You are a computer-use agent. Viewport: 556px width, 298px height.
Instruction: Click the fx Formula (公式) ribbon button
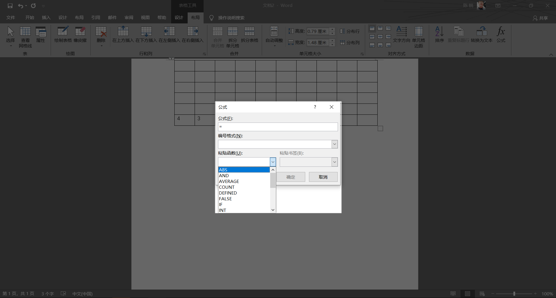coord(501,34)
